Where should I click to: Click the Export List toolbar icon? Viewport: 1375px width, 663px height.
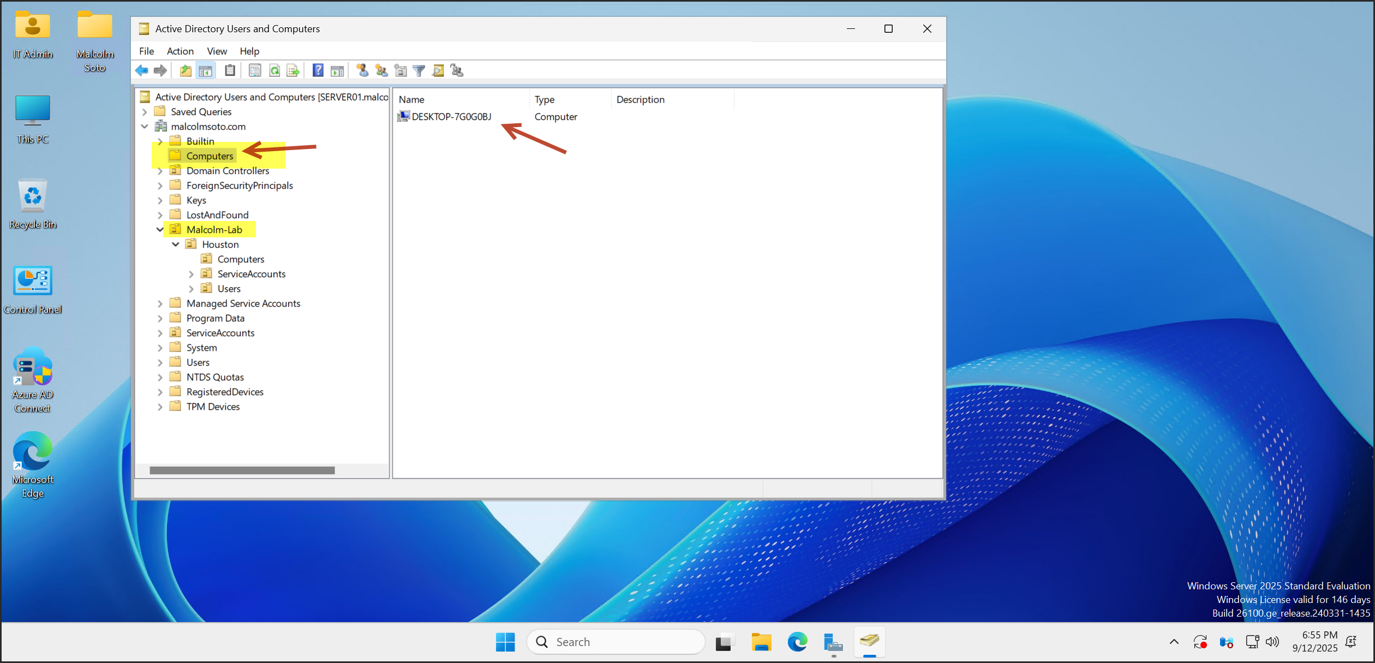[293, 70]
